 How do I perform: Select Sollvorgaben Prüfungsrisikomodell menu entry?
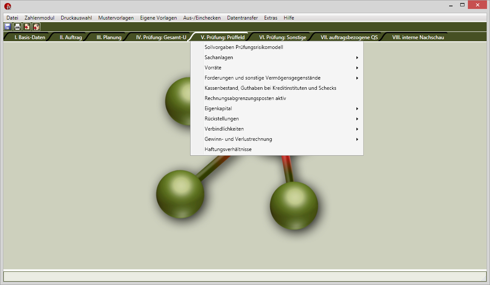click(244, 47)
